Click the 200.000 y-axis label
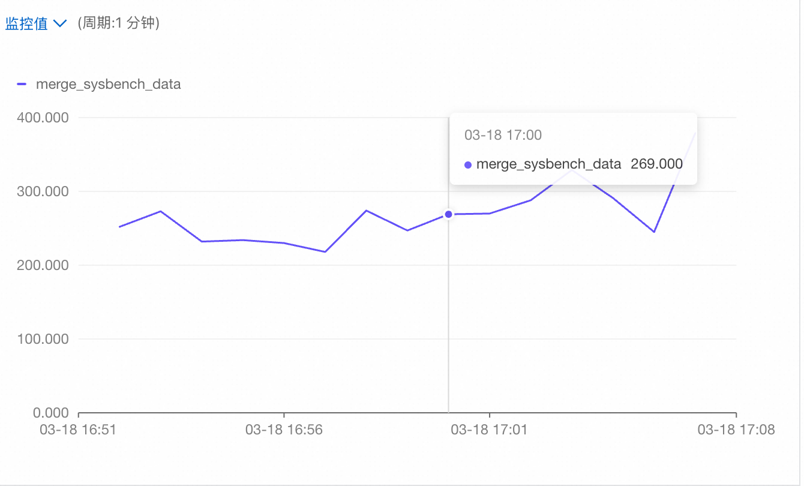 point(42,265)
